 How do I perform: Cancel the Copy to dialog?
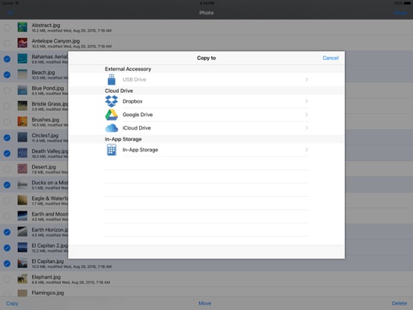330,58
